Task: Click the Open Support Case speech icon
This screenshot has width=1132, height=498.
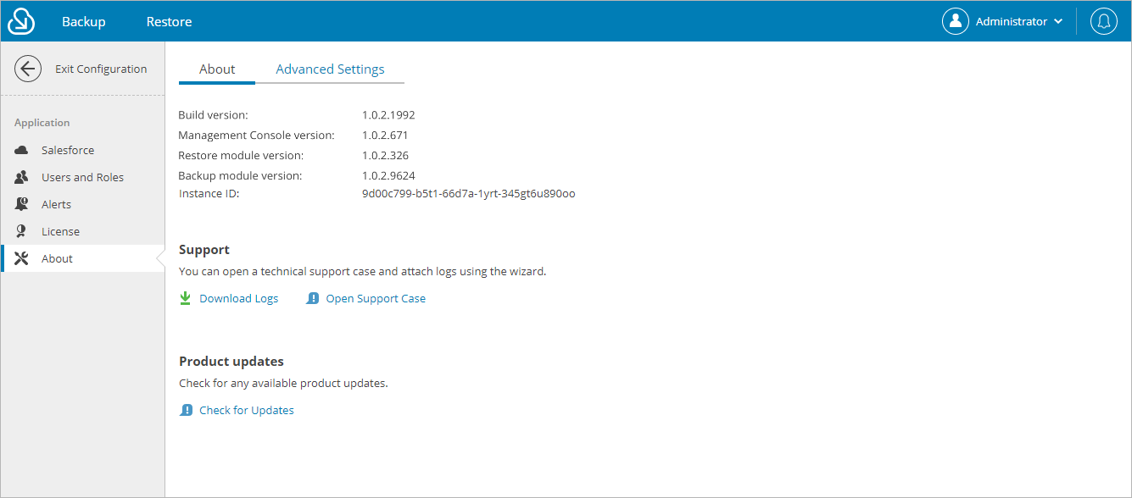Action: (x=313, y=298)
